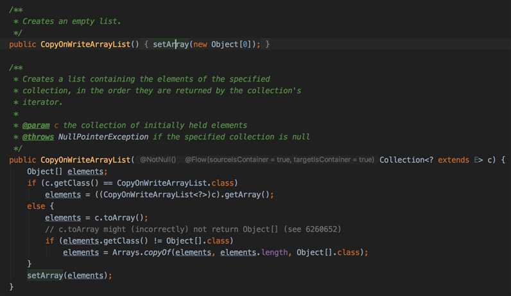This screenshot has height=296, width=511.
Task: Click the '// c.toArray might (incorrectly)' comment
Action: (x=117, y=229)
